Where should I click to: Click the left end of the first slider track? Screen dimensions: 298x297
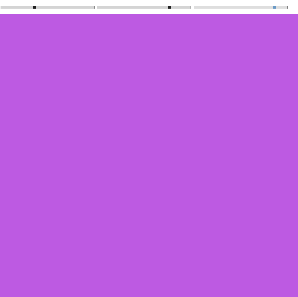coord(2,7)
